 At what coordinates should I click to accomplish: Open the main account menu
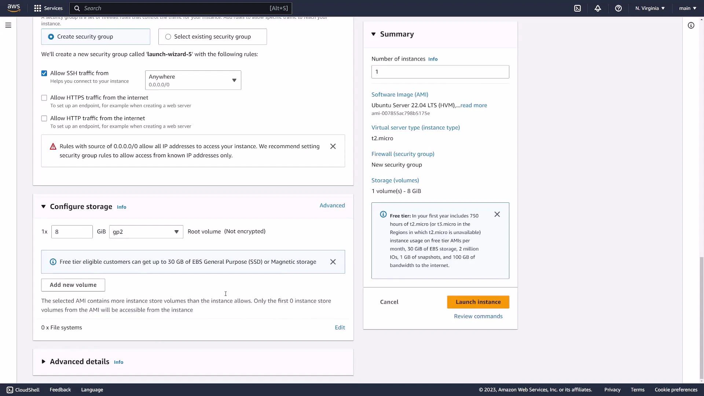click(x=687, y=8)
